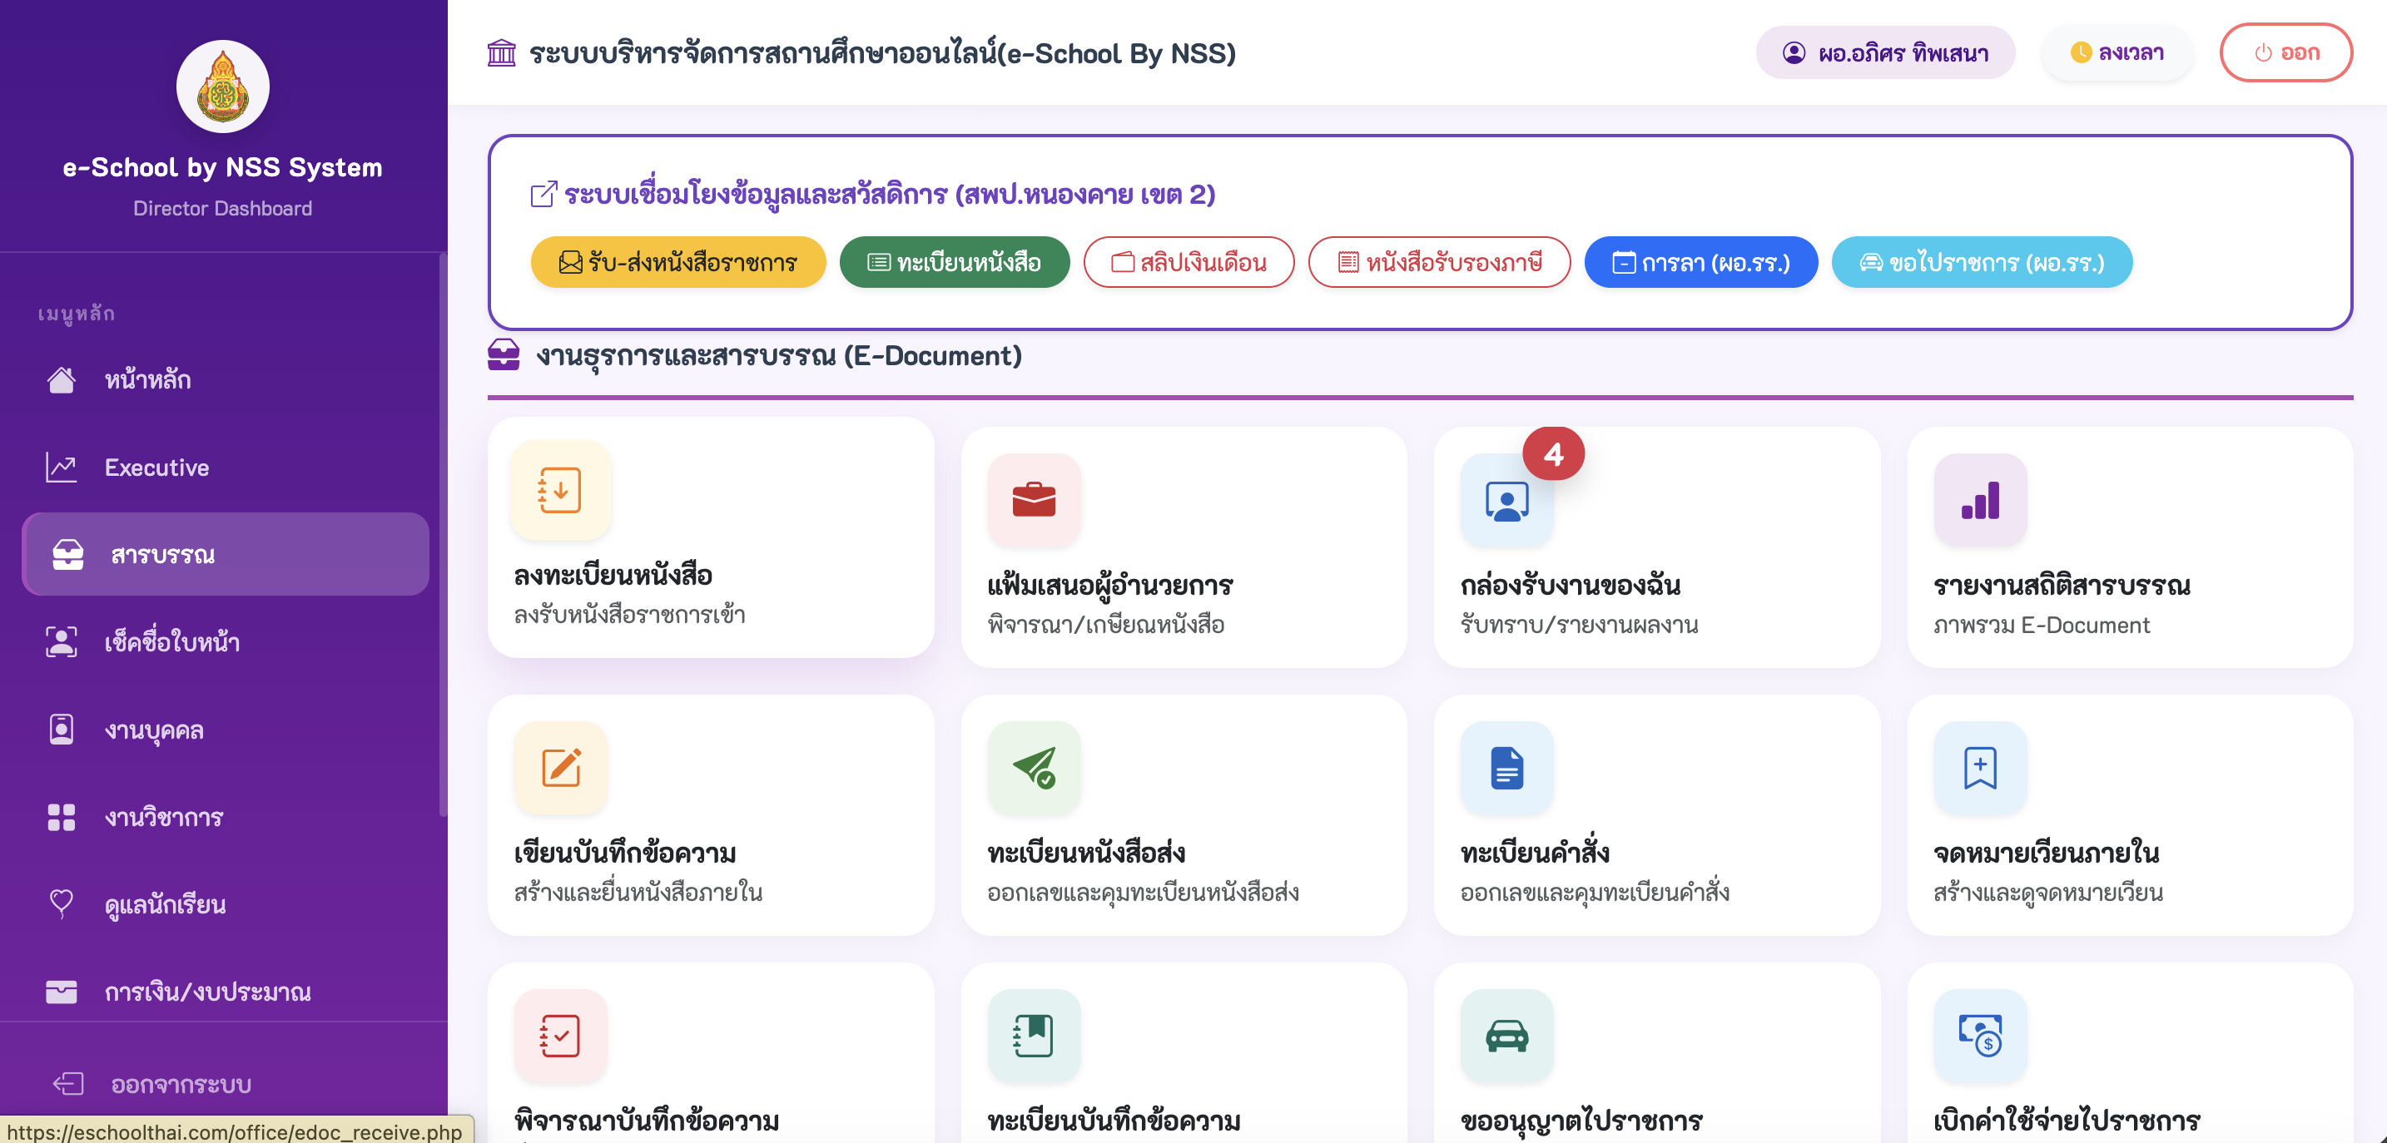Click the heart icon beside ดูแลนักเรียน
Image resolution: width=2387 pixels, height=1143 pixels.
tap(61, 904)
